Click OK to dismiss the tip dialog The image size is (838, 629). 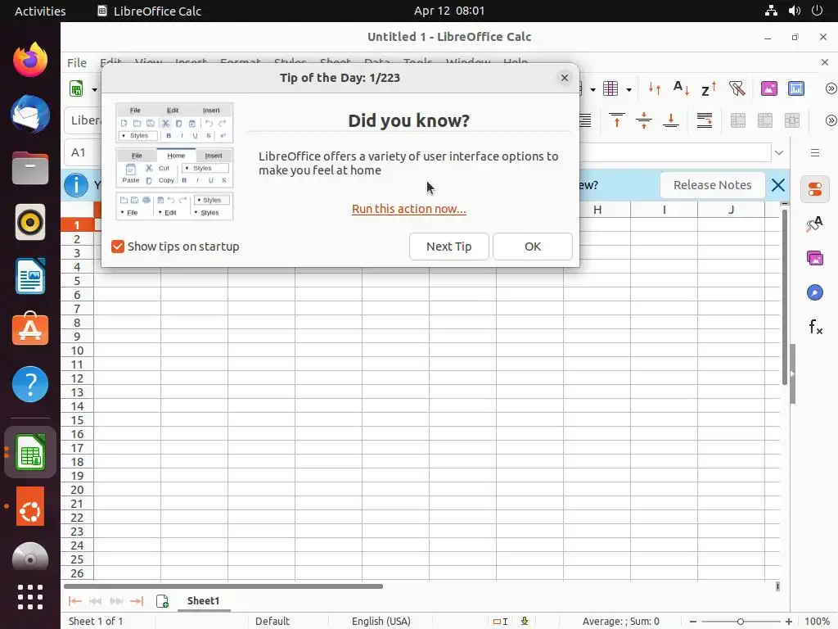click(532, 247)
